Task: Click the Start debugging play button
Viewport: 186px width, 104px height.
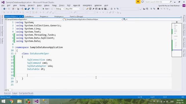Action: point(46,9)
